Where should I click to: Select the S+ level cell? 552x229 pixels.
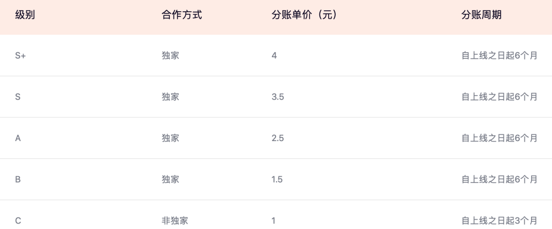[20, 55]
